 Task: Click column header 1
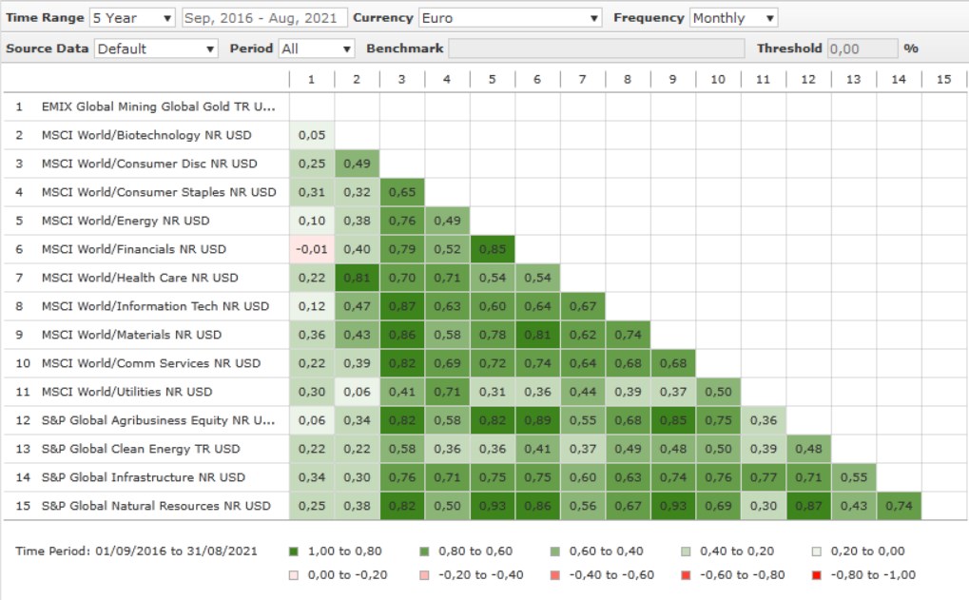pyautogui.click(x=311, y=79)
